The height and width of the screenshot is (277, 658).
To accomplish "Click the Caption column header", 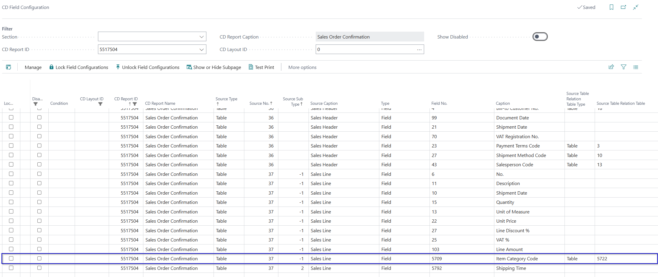I will pos(503,103).
